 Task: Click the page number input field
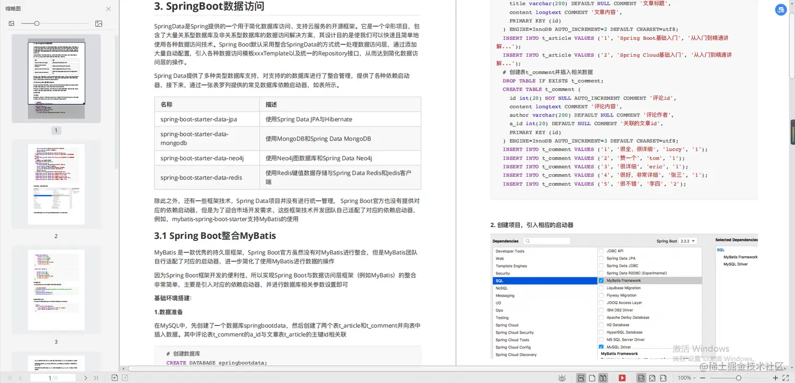click(x=53, y=378)
